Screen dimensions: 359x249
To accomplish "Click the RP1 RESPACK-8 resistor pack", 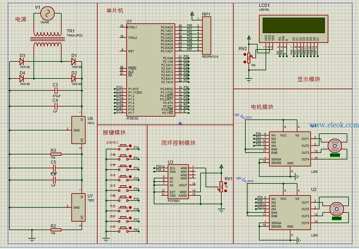I will pyautogui.click(x=206, y=36).
